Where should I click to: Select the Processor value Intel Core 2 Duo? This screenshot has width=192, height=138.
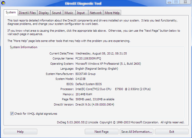coord(113,89)
